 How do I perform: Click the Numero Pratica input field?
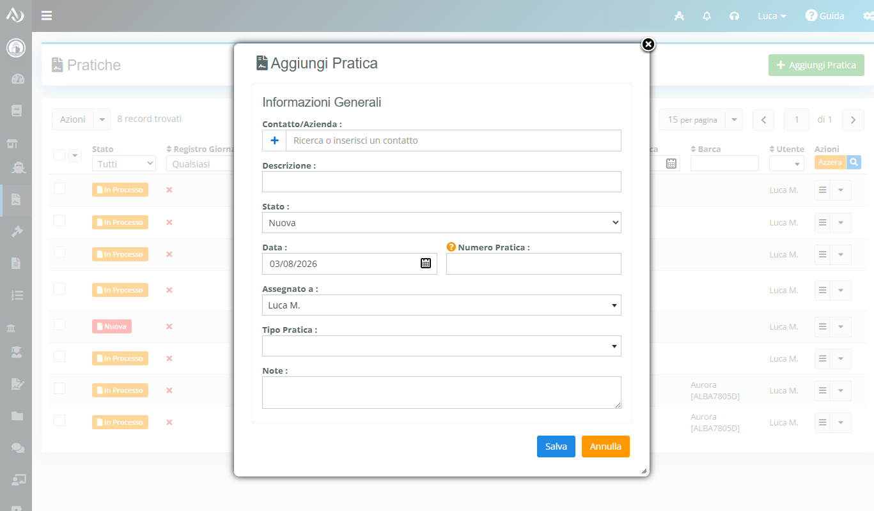tap(534, 264)
